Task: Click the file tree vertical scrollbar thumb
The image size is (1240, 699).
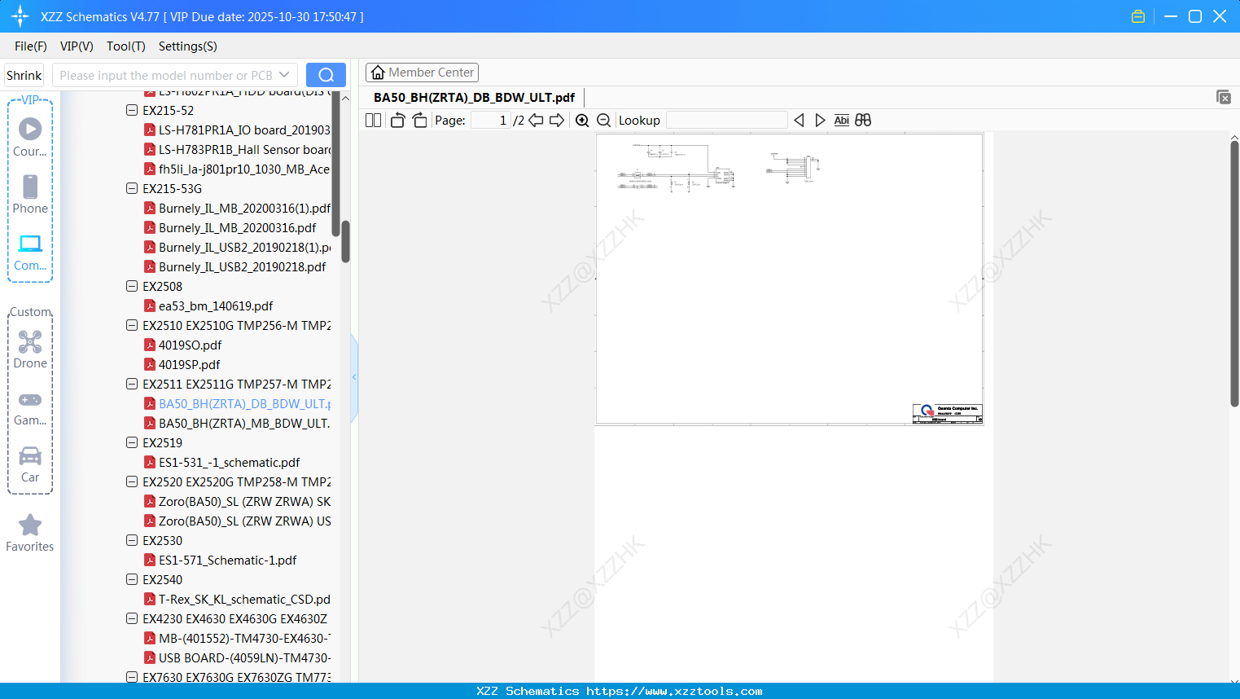Action: click(x=345, y=241)
